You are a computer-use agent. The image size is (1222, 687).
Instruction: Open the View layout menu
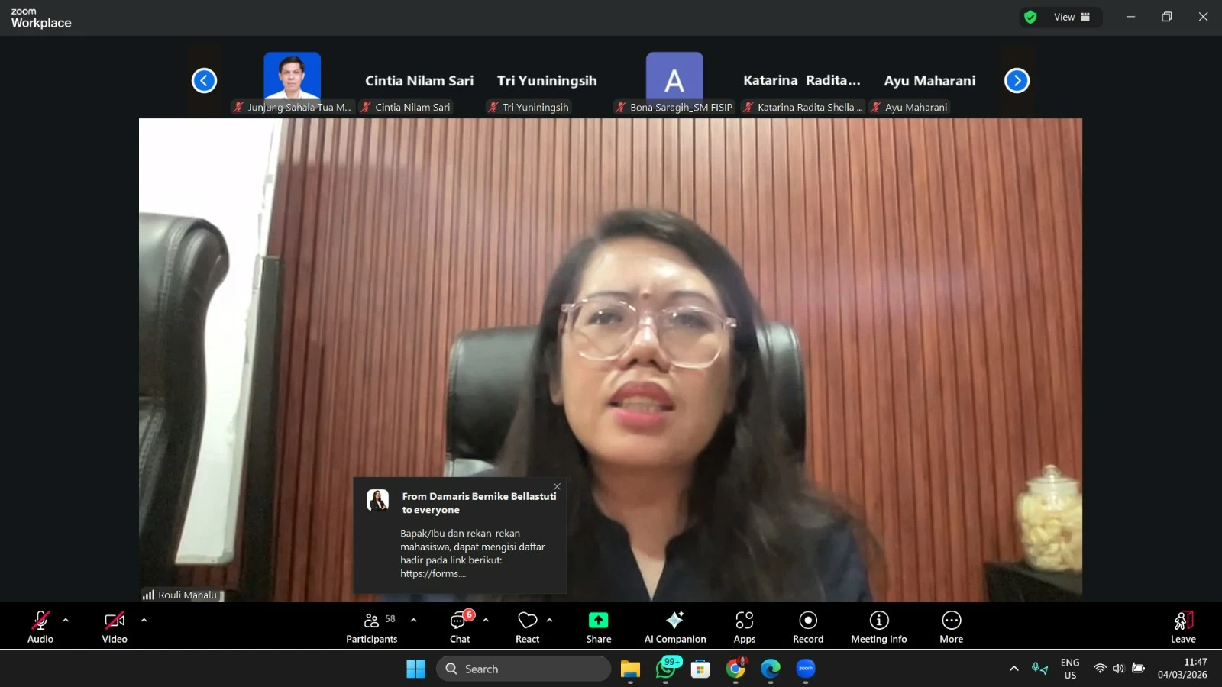click(1072, 17)
